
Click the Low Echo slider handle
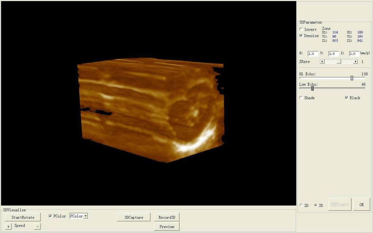point(313,88)
